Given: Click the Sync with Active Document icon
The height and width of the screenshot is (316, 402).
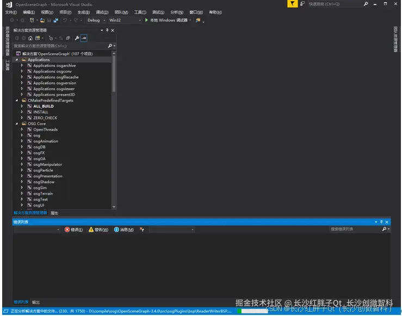Looking at the screenshot, I should (x=61, y=38).
